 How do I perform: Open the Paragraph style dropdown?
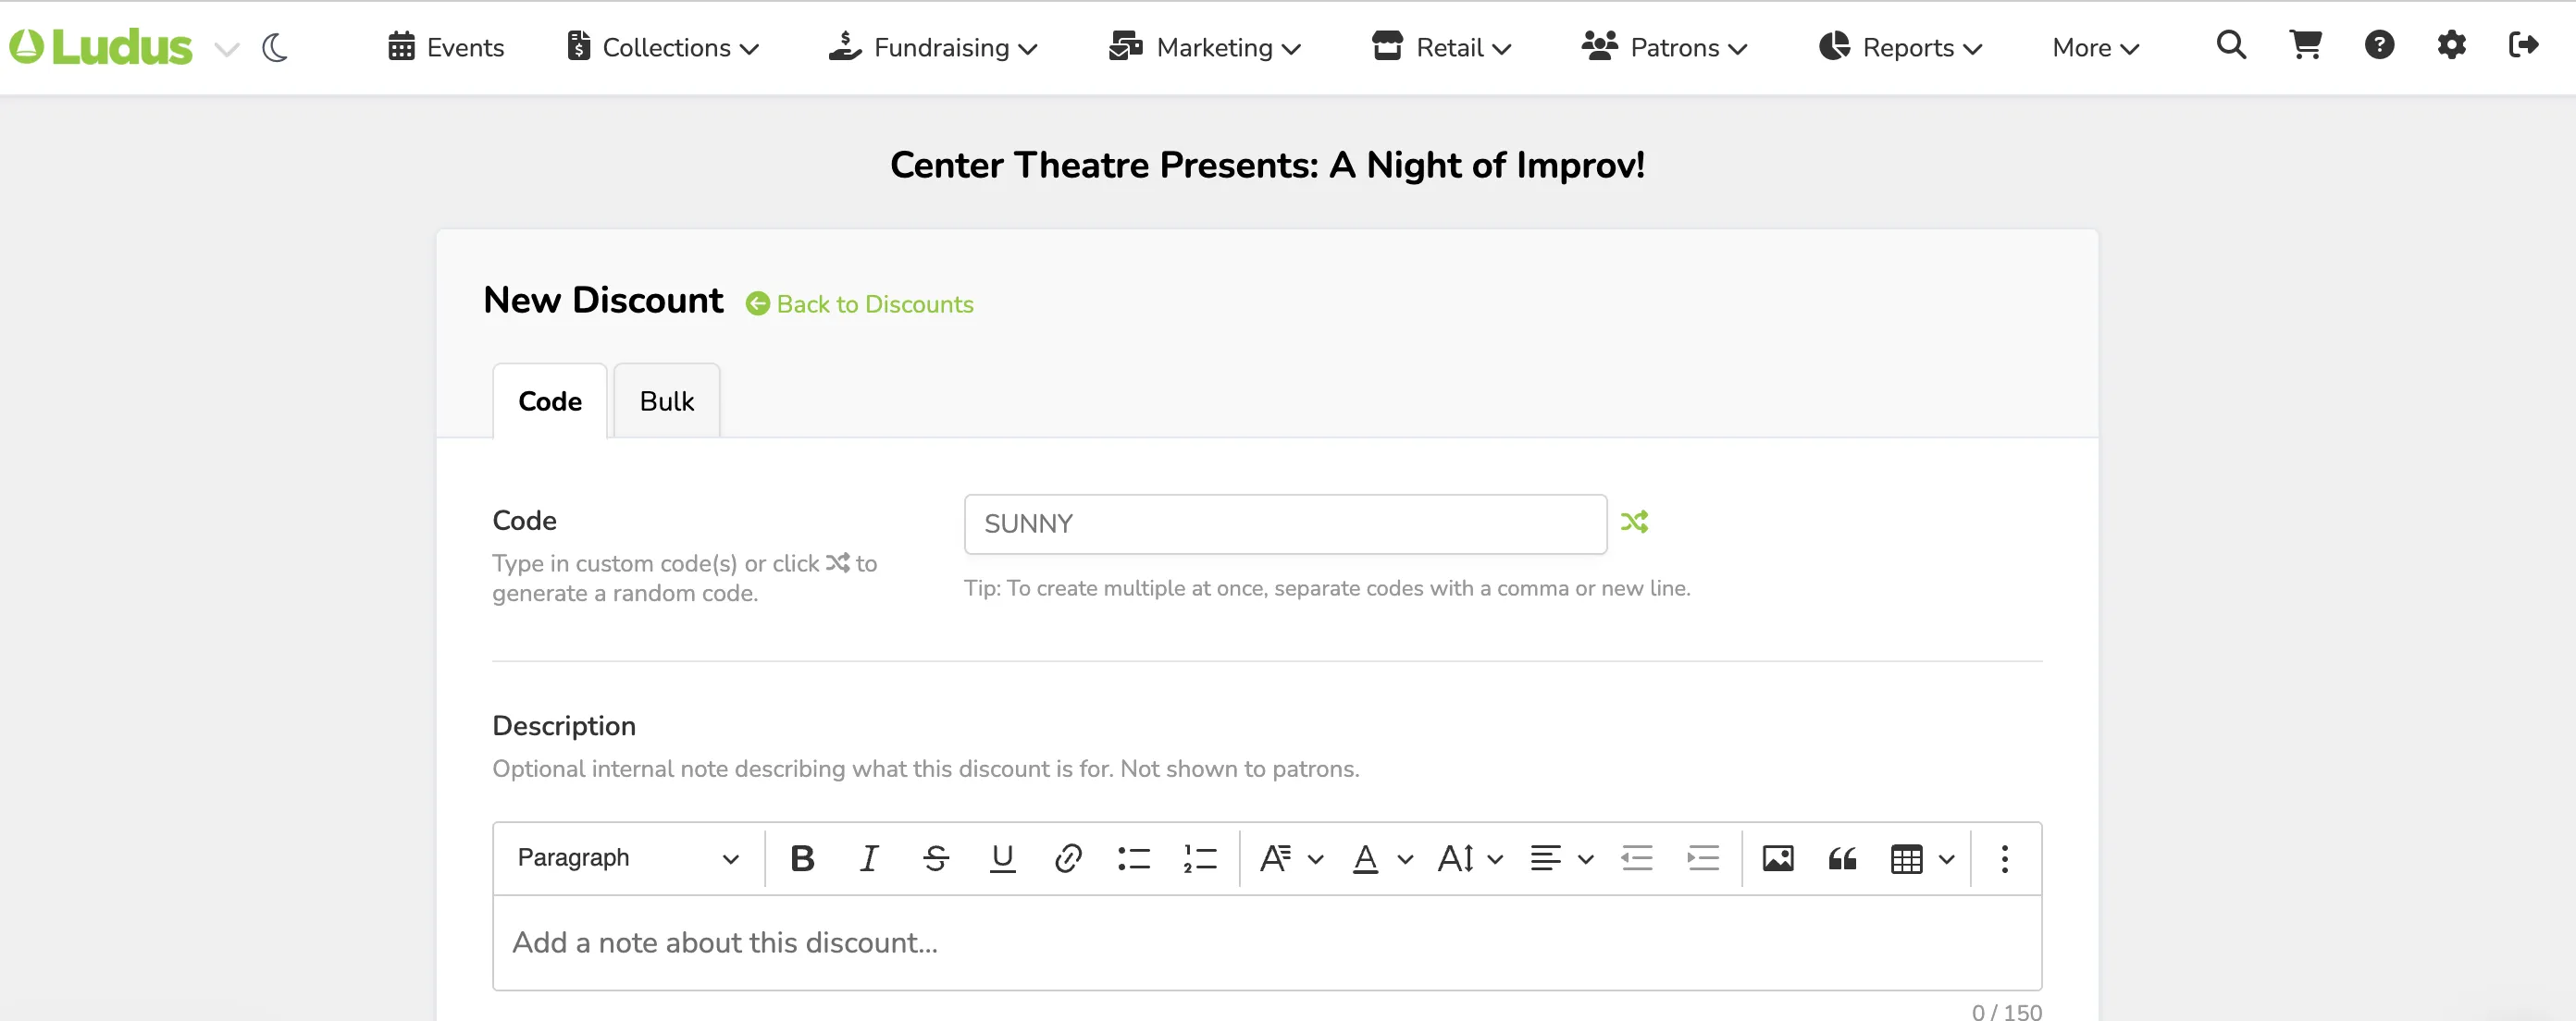[x=628, y=858]
